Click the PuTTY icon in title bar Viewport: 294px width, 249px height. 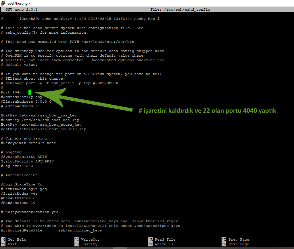click(2, 3)
